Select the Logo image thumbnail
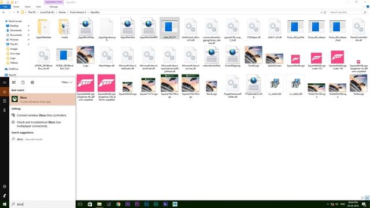The width and height of the screenshot is (370, 208). [86, 57]
